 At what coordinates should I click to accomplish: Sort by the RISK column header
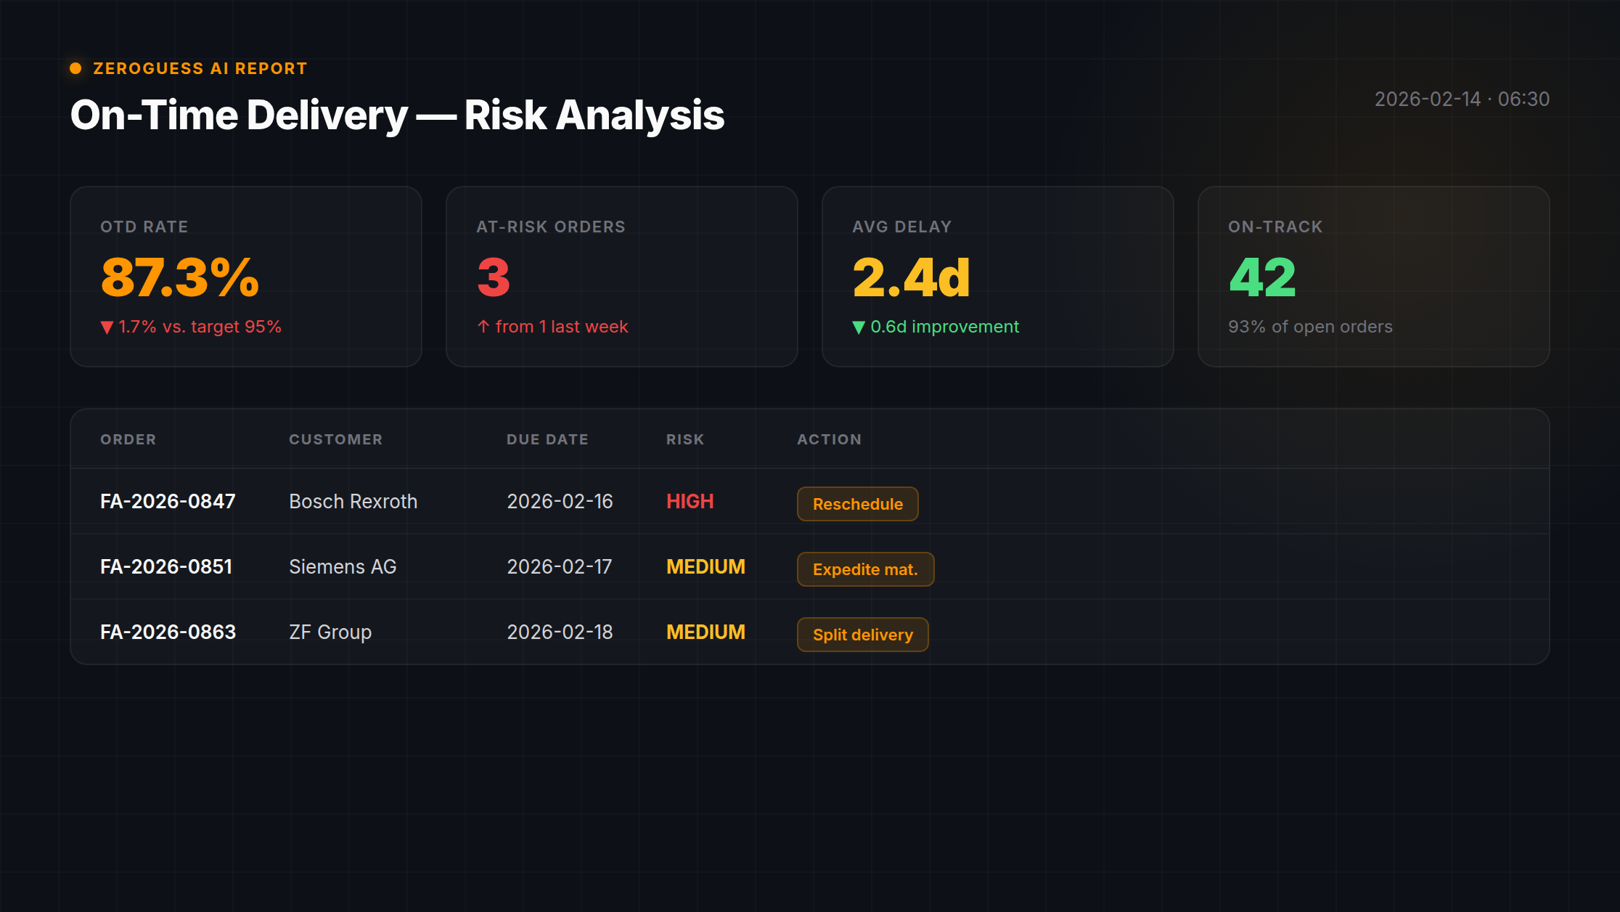coord(684,439)
